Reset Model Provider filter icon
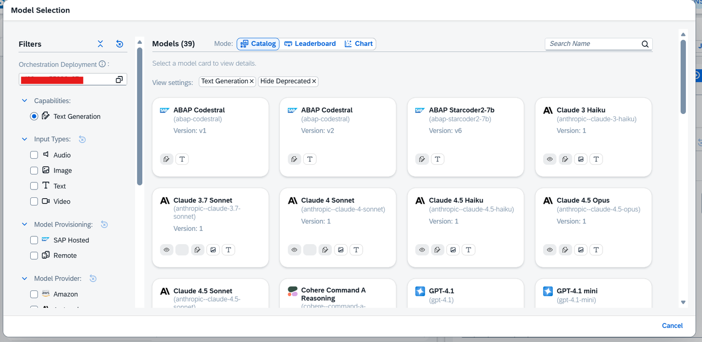This screenshot has width=702, height=342. (93, 279)
